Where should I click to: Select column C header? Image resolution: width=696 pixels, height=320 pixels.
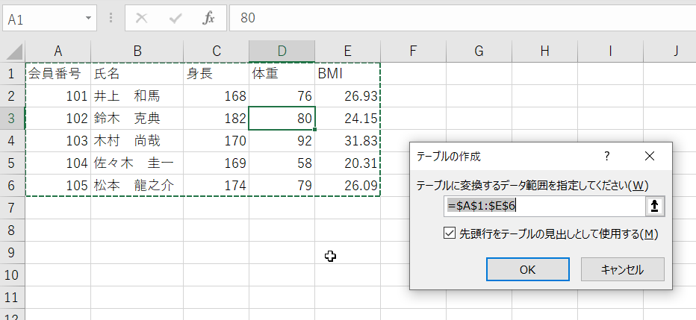pos(216,51)
